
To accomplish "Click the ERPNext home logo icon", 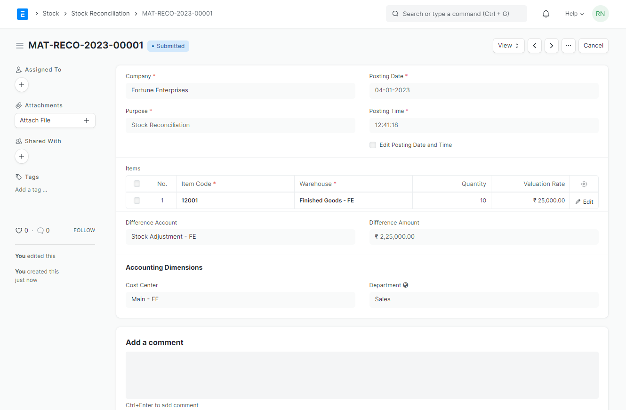I will click(22, 14).
